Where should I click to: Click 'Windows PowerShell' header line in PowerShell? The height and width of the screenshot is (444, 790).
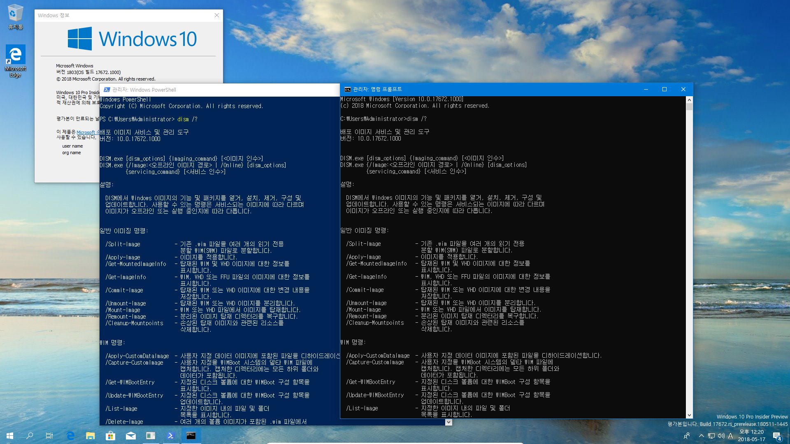pos(125,99)
